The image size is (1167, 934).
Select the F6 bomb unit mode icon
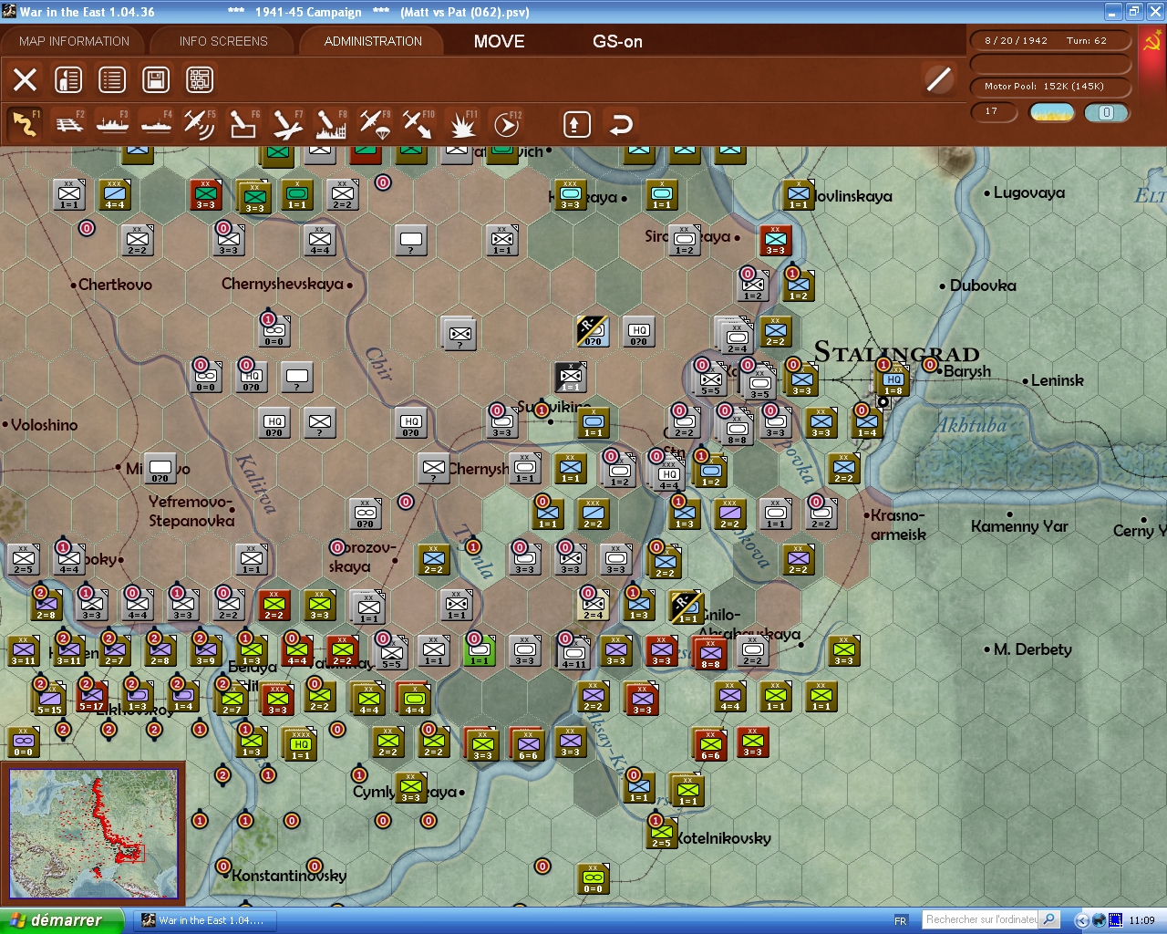tap(243, 123)
